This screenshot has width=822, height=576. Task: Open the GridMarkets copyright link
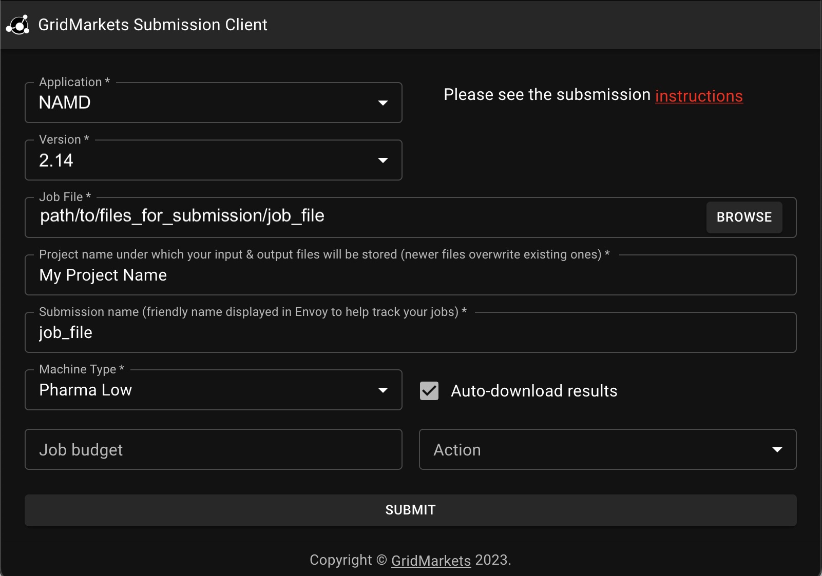431,561
